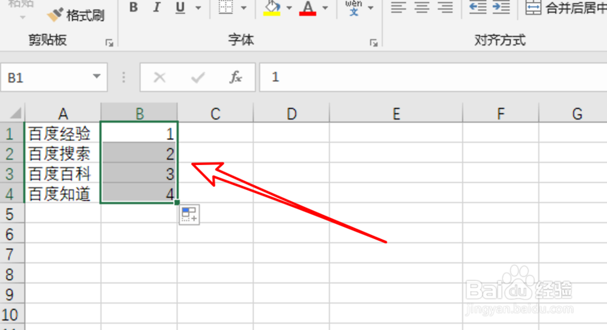Click the phonetic guide wén icon
Viewport: 607px width, 330px height.
coord(353,8)
